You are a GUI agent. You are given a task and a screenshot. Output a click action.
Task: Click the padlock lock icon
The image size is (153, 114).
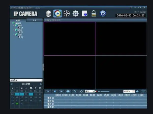point(94,13)
